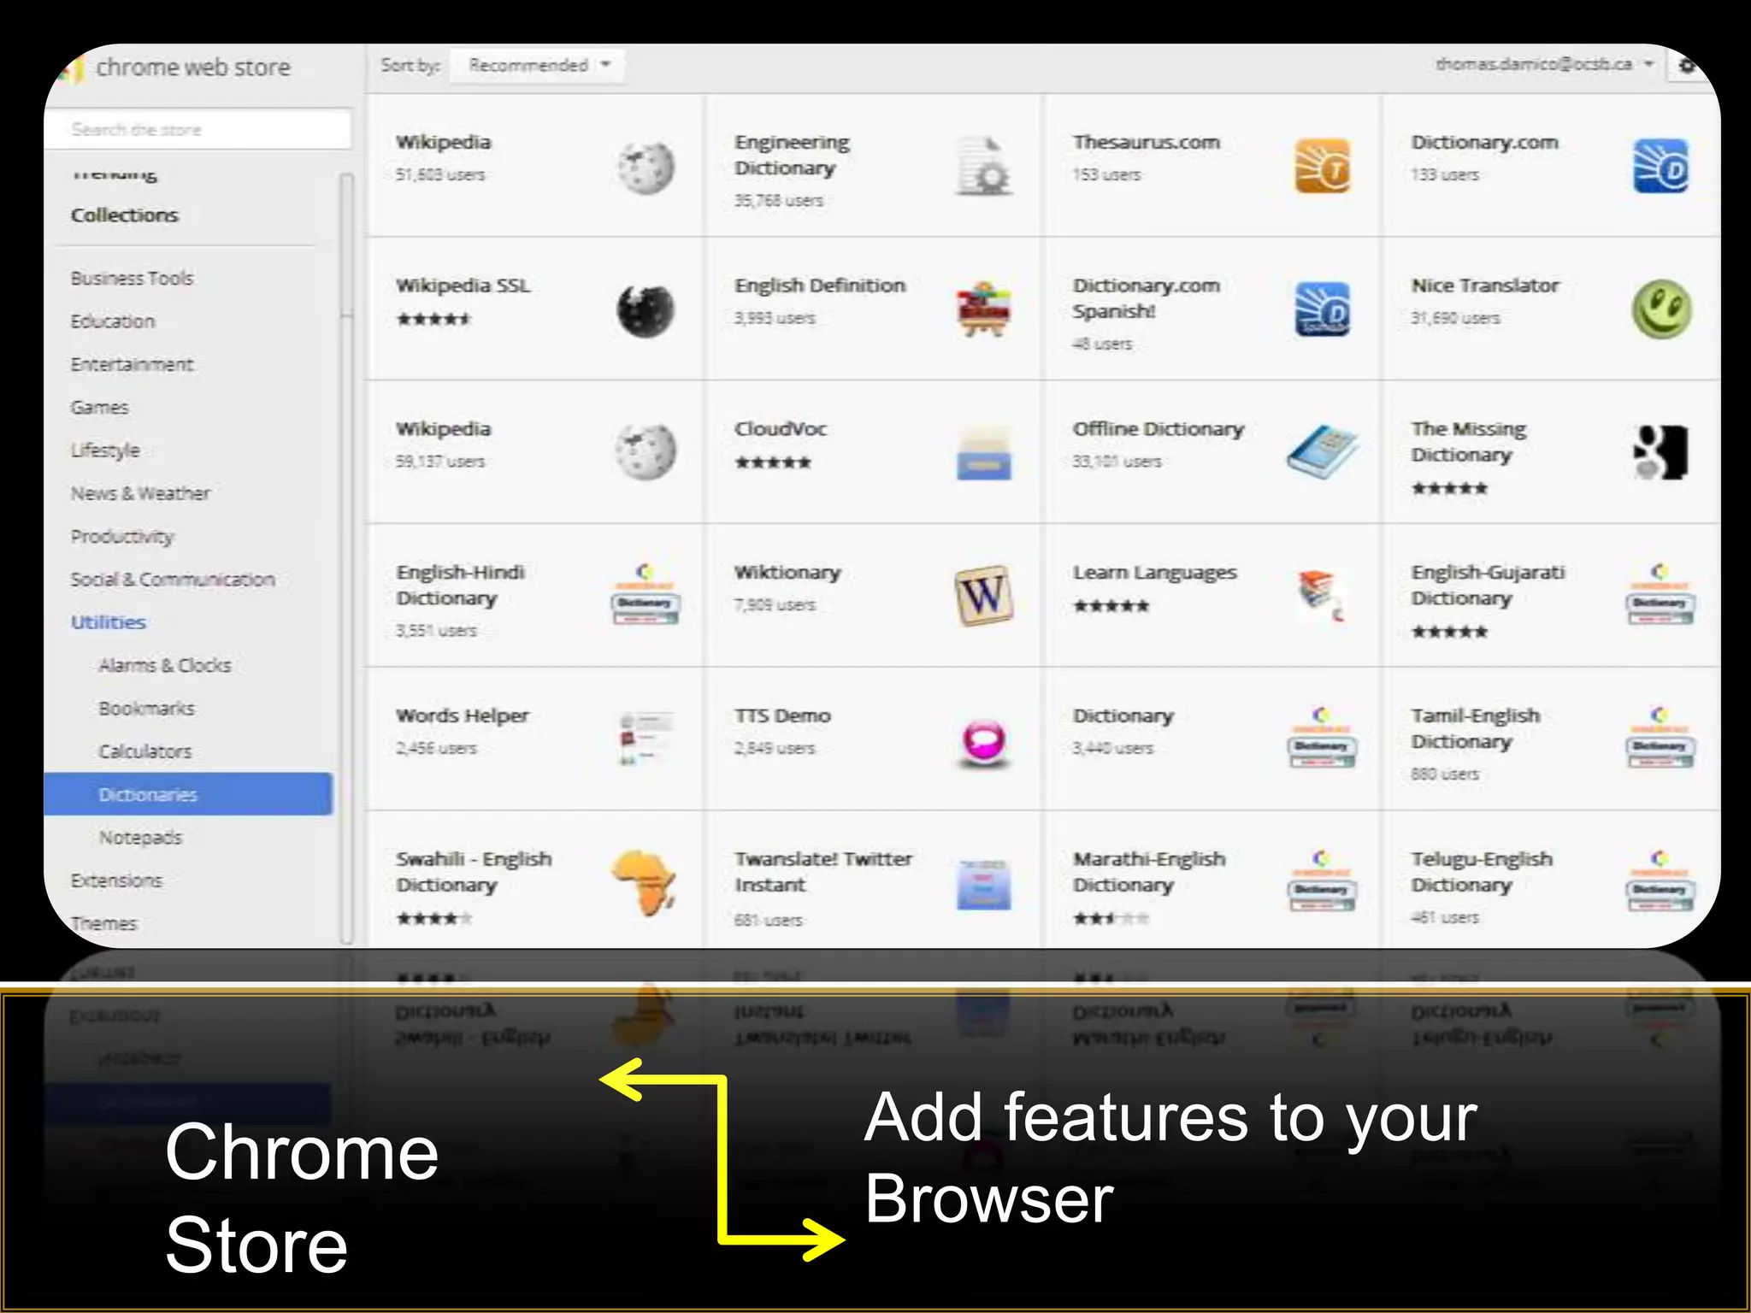Click the '33,101 users' text

(x=1117, y=462)
